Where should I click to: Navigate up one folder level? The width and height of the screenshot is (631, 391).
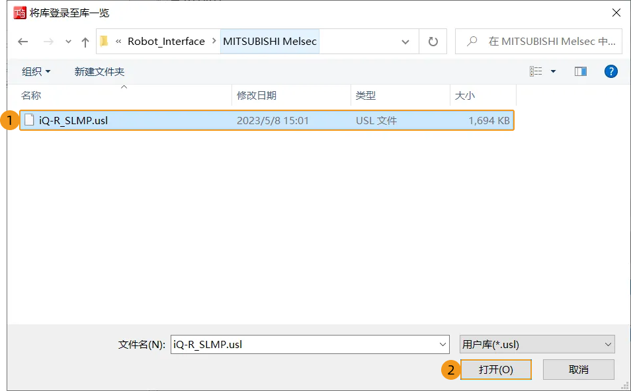tap(85, 41)
